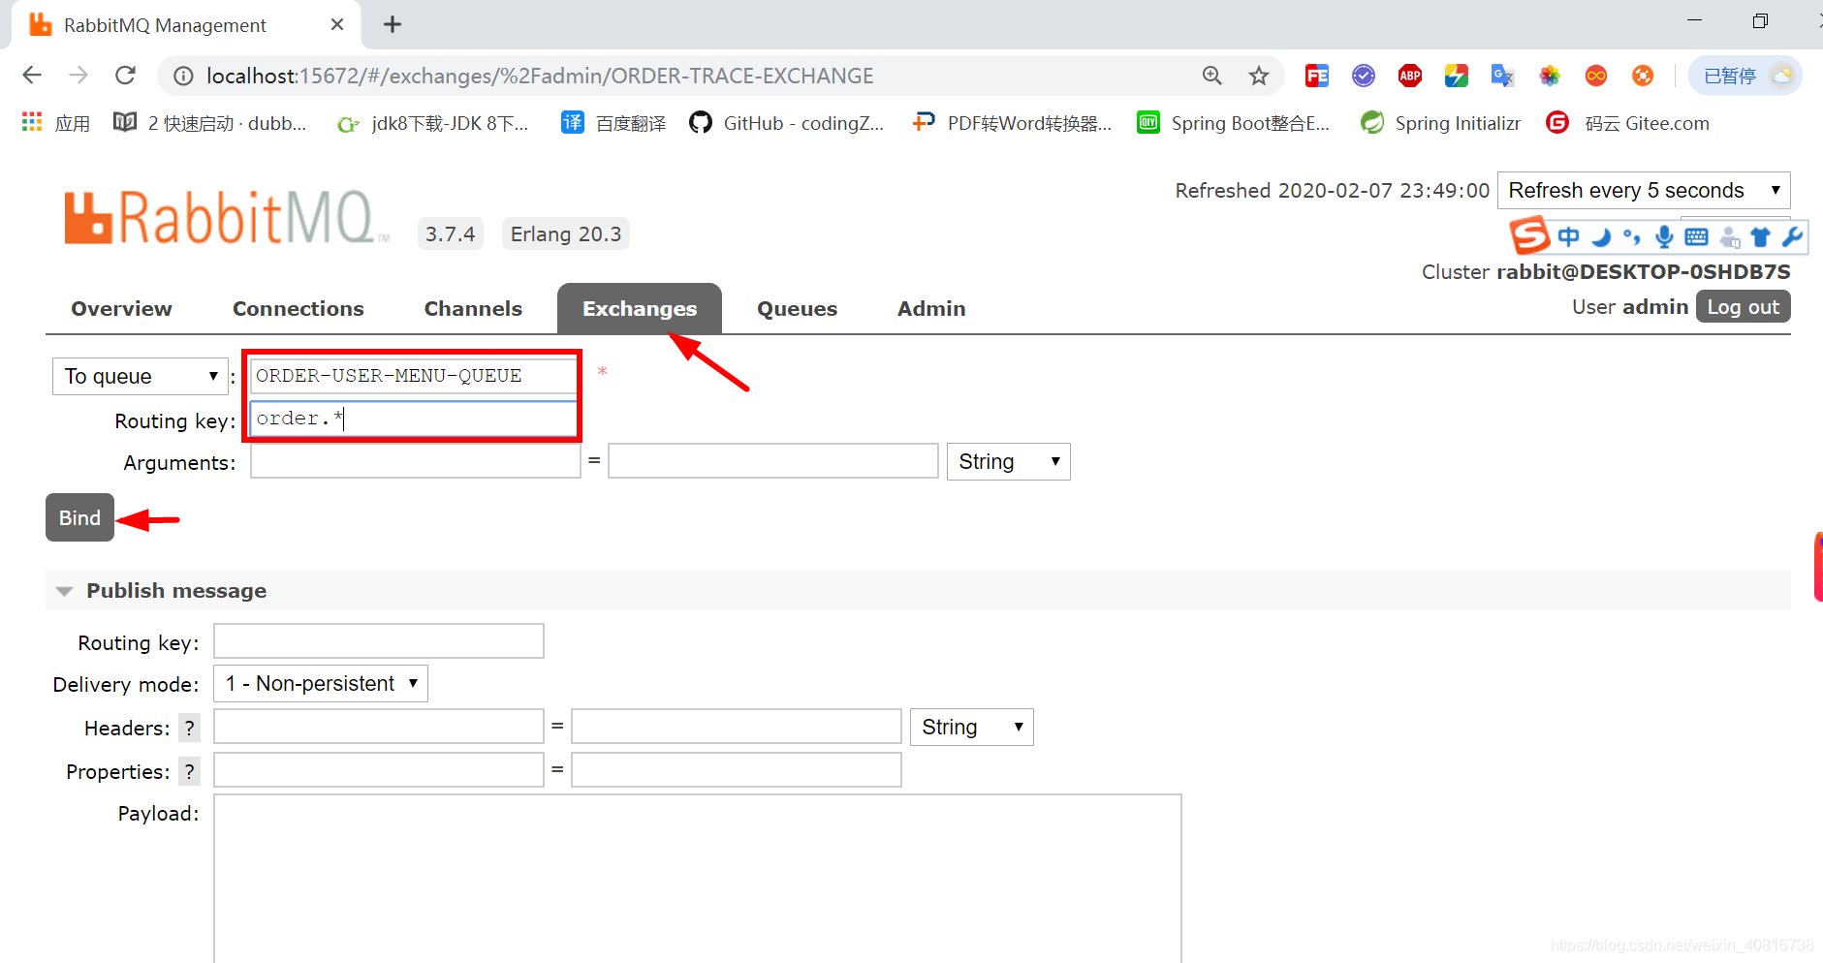Open the Spring Initializr bookmark

(x=1441, y=123)
